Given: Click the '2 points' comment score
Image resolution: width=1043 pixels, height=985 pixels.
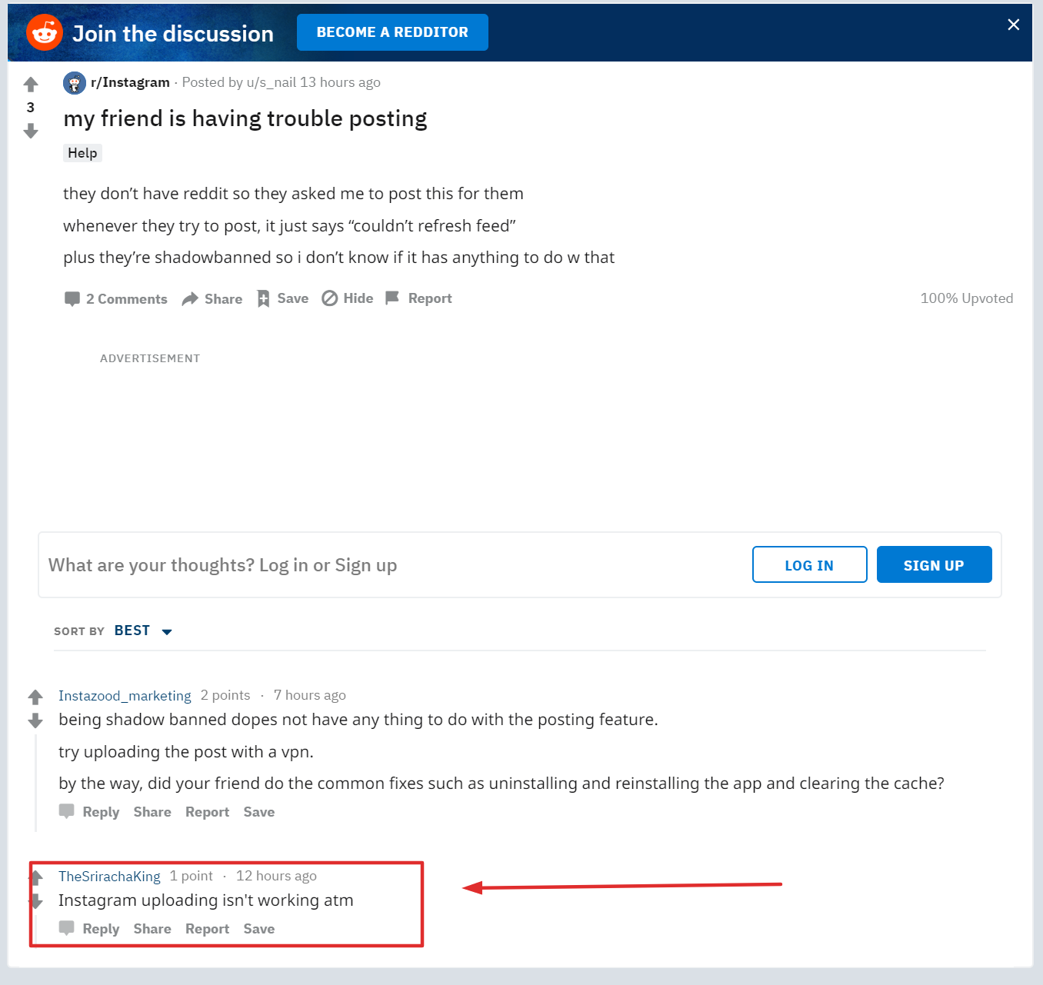Looking at the screenshot, I should tap(225, 695).
